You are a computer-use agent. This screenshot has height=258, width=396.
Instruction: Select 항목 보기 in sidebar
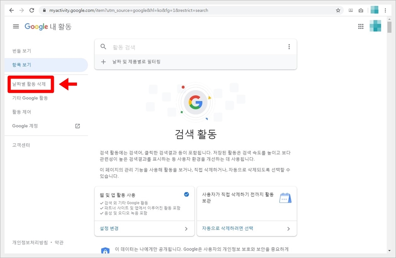click(46, 65)
